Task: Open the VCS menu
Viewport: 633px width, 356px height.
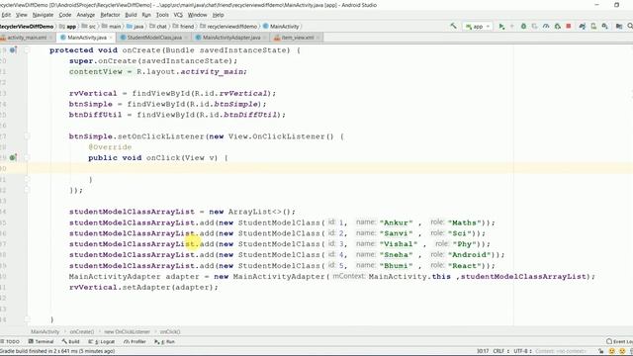Action: pos(178,15)
